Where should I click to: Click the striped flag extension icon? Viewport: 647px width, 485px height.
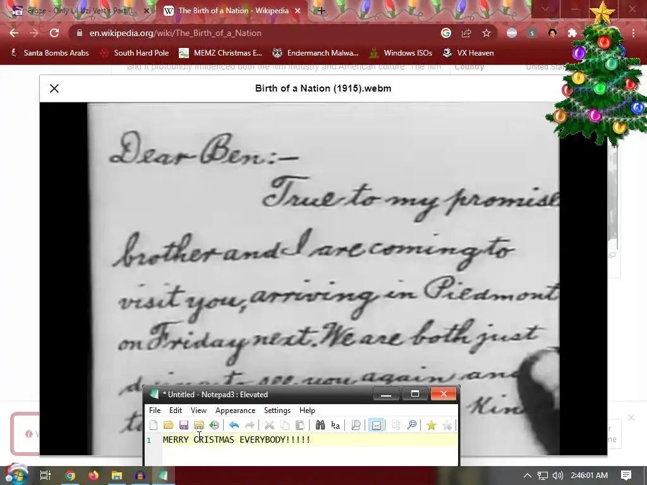pos(512,33)
